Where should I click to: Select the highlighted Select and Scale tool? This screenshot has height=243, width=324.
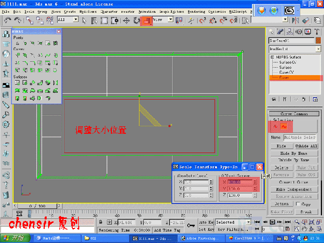[147, 21]
